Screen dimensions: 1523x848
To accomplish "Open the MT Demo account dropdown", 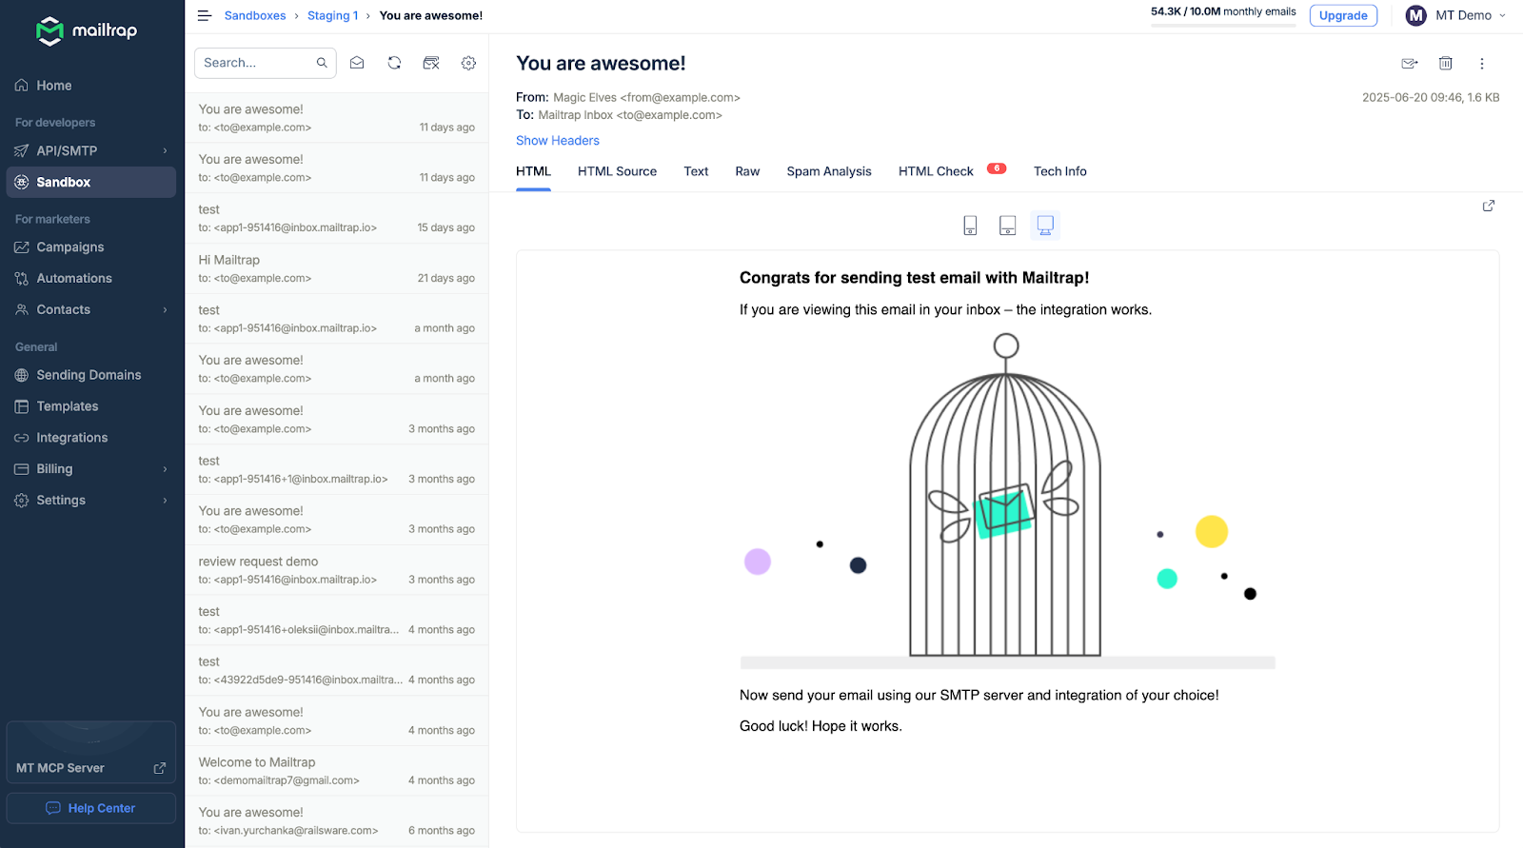I will tap(1457, 15).
